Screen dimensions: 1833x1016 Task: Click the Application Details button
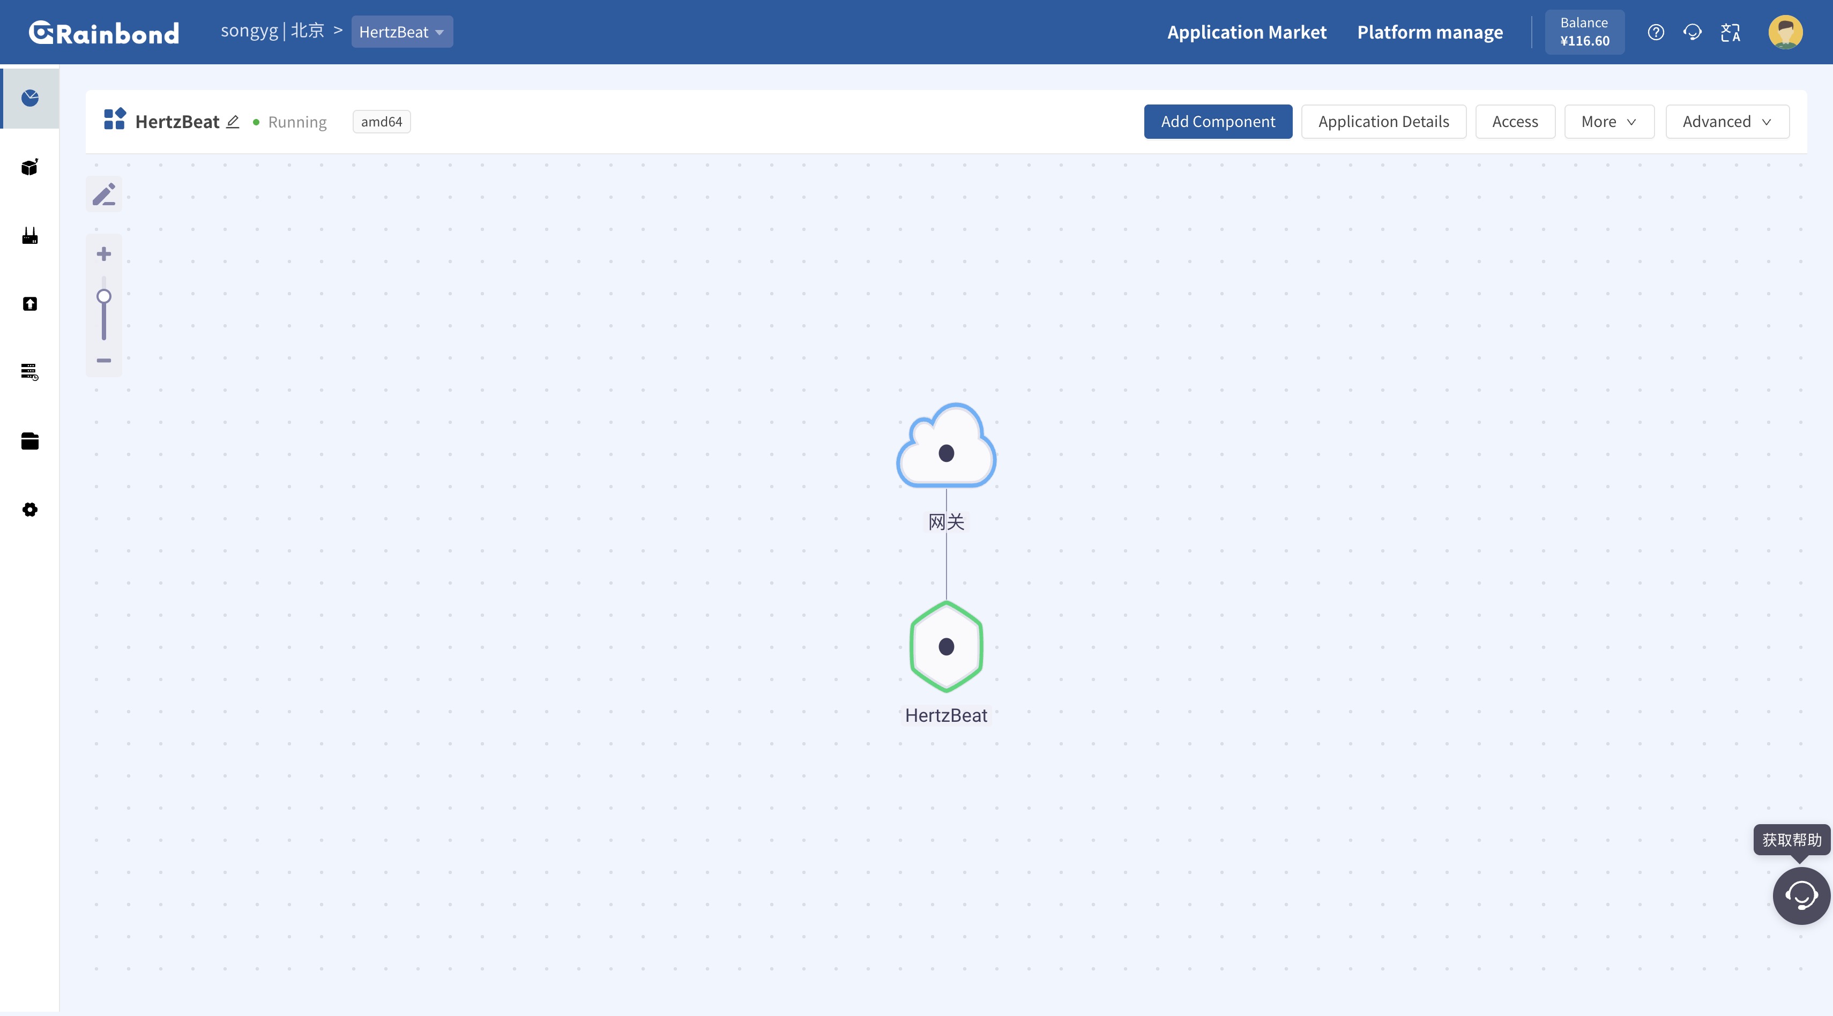1383,122
